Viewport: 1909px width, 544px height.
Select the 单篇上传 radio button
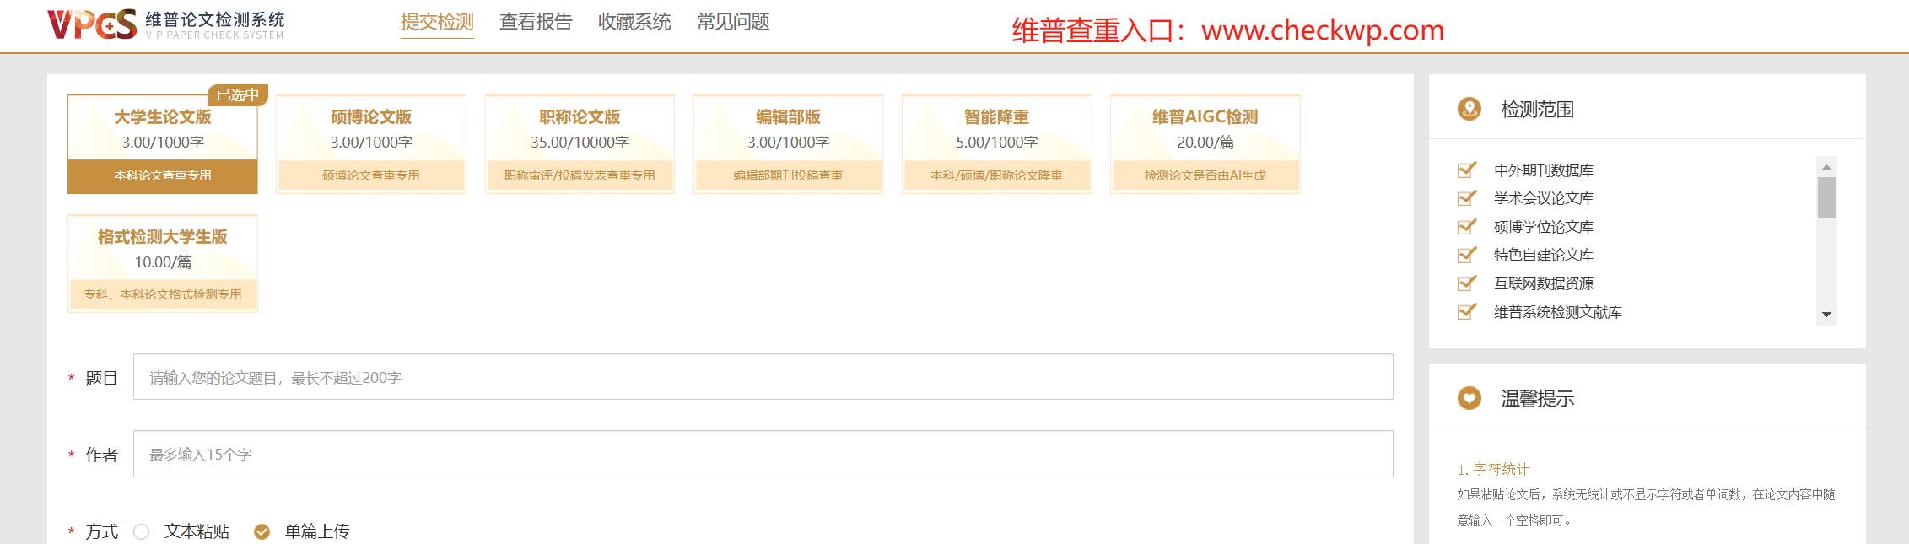pos(262,531)
